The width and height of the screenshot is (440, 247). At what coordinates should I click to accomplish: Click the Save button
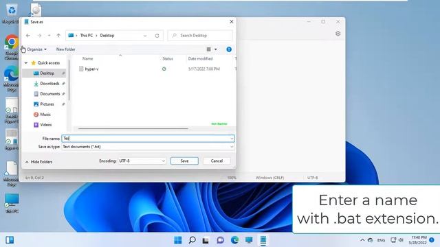(x=184, y=161)
